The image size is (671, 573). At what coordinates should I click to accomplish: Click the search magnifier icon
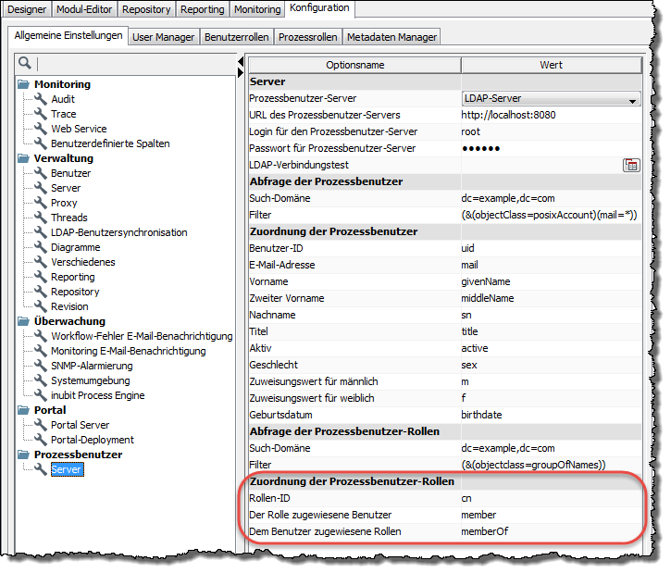25,64
